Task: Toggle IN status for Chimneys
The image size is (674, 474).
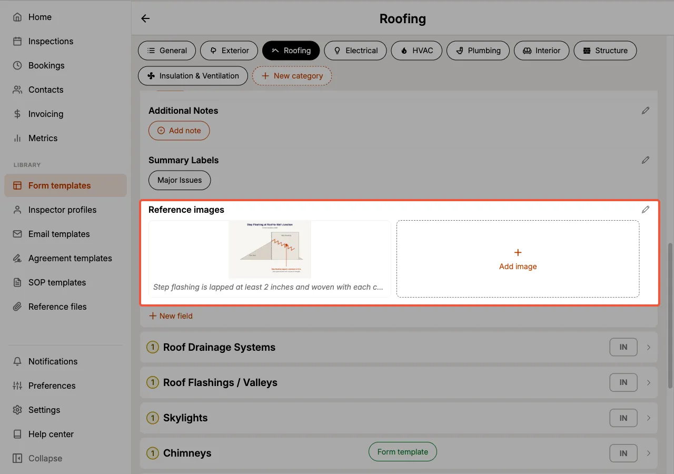Action: pos(623,453)
